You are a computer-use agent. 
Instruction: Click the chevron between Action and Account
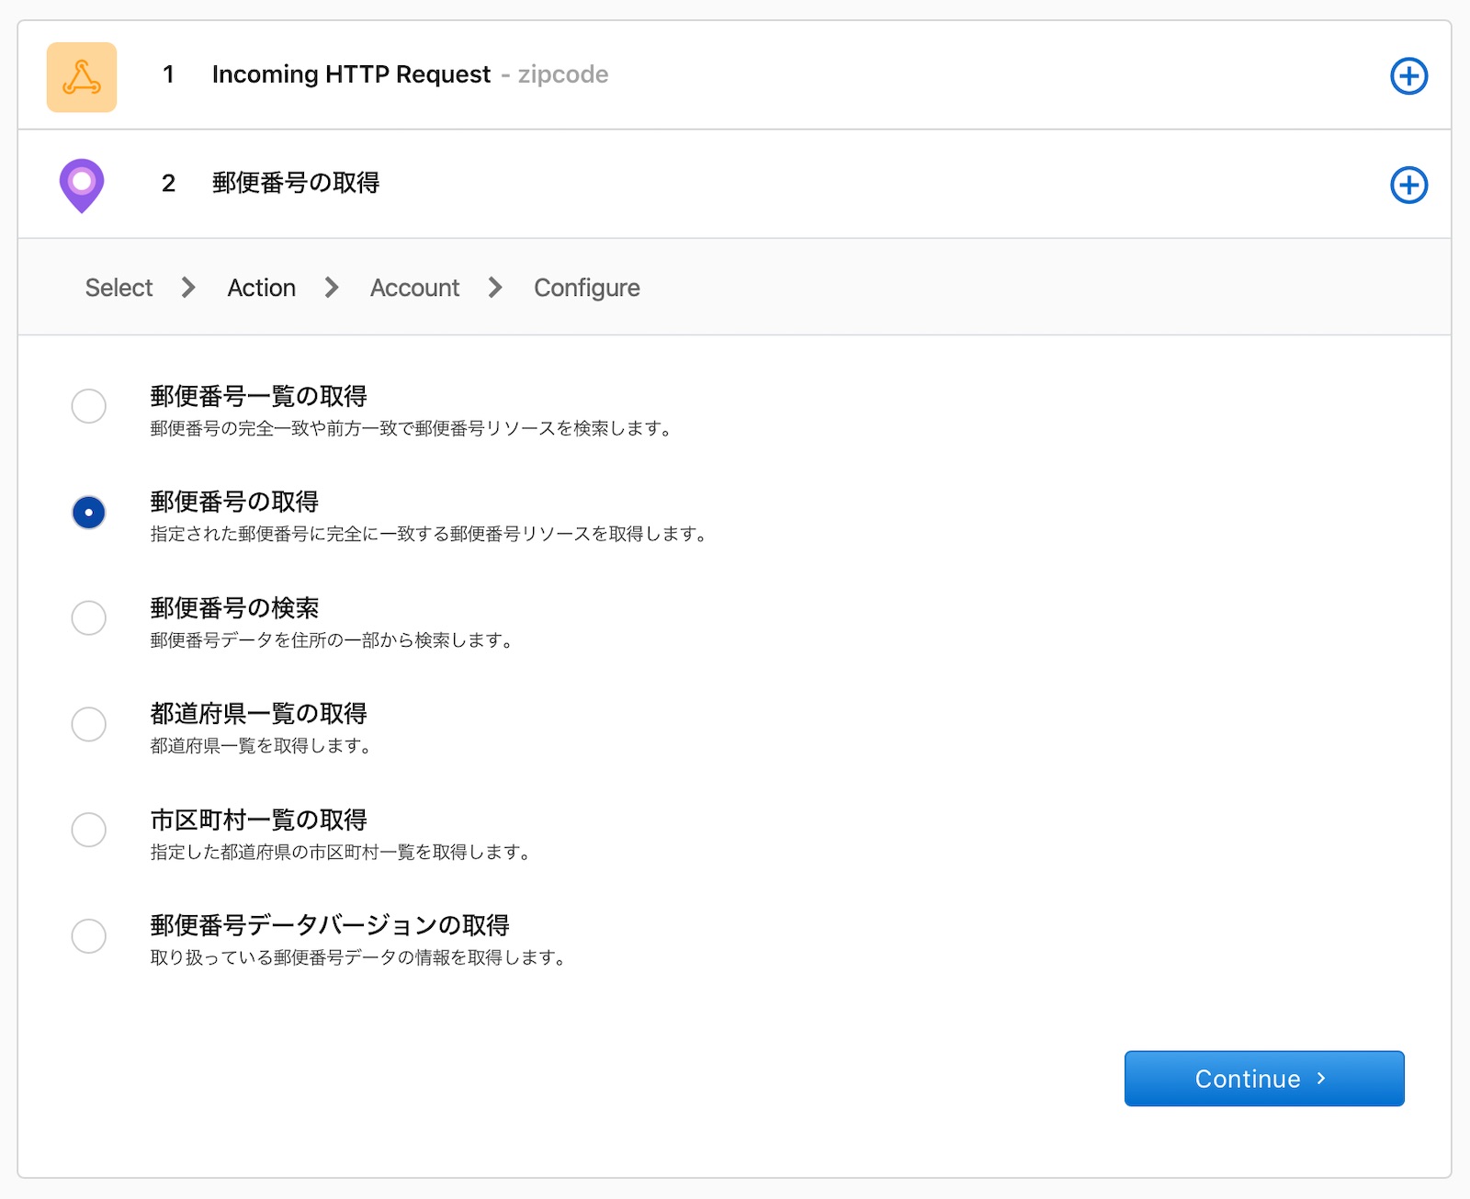[x=333, y=288]
